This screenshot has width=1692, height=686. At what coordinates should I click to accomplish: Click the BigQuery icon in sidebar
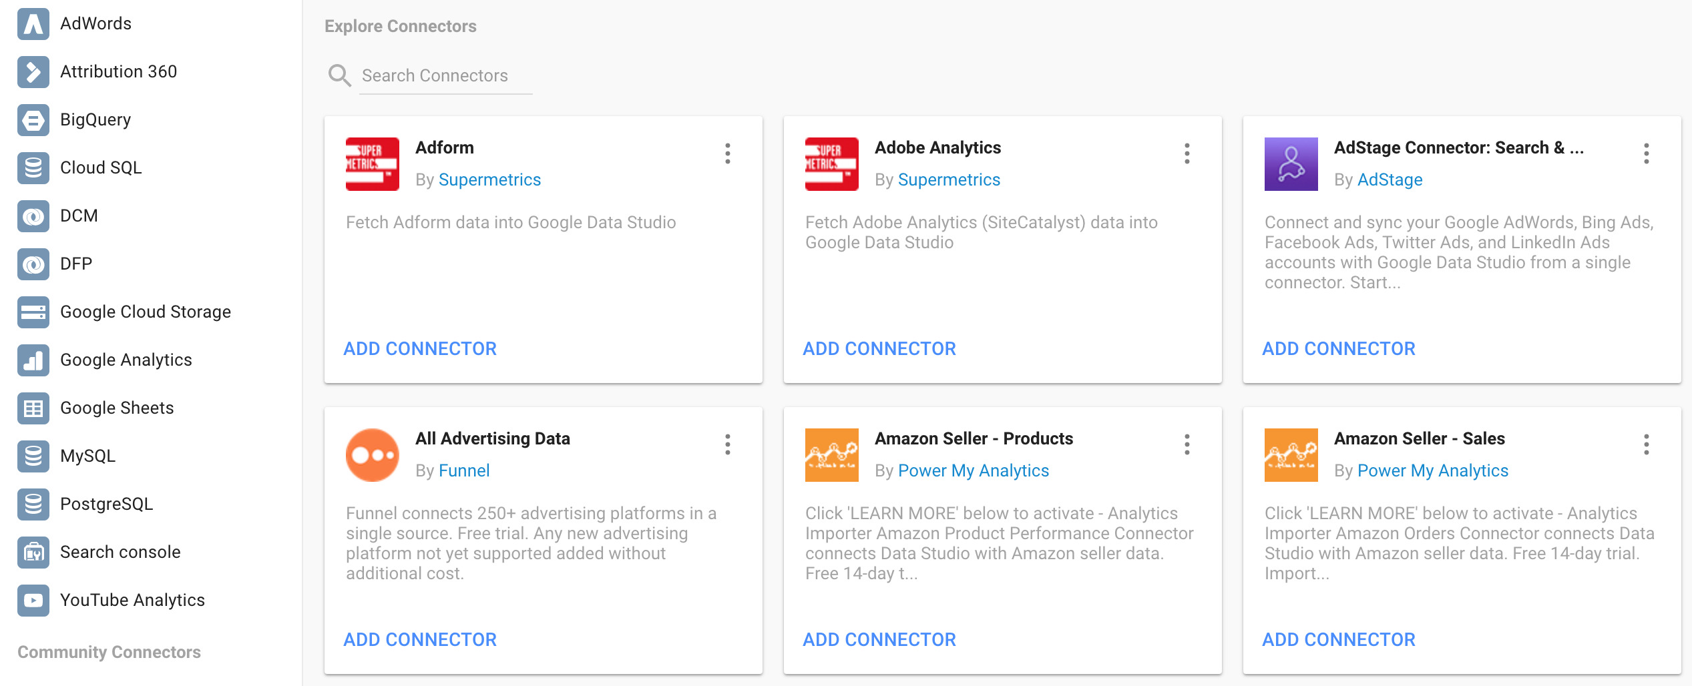point(33,120)
